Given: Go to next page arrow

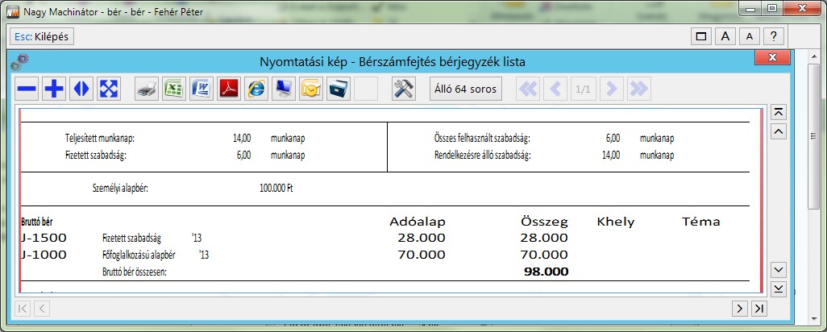Looking at the screenshot, I should [611, 89].
